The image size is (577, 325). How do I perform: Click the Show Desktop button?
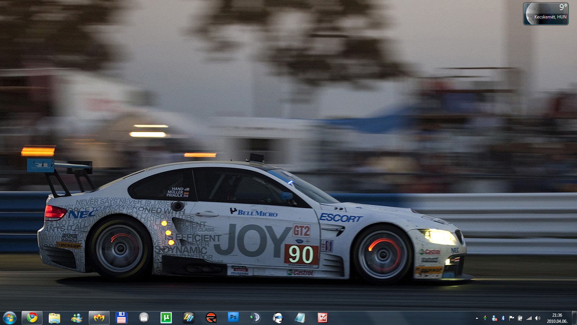[574, 318]
